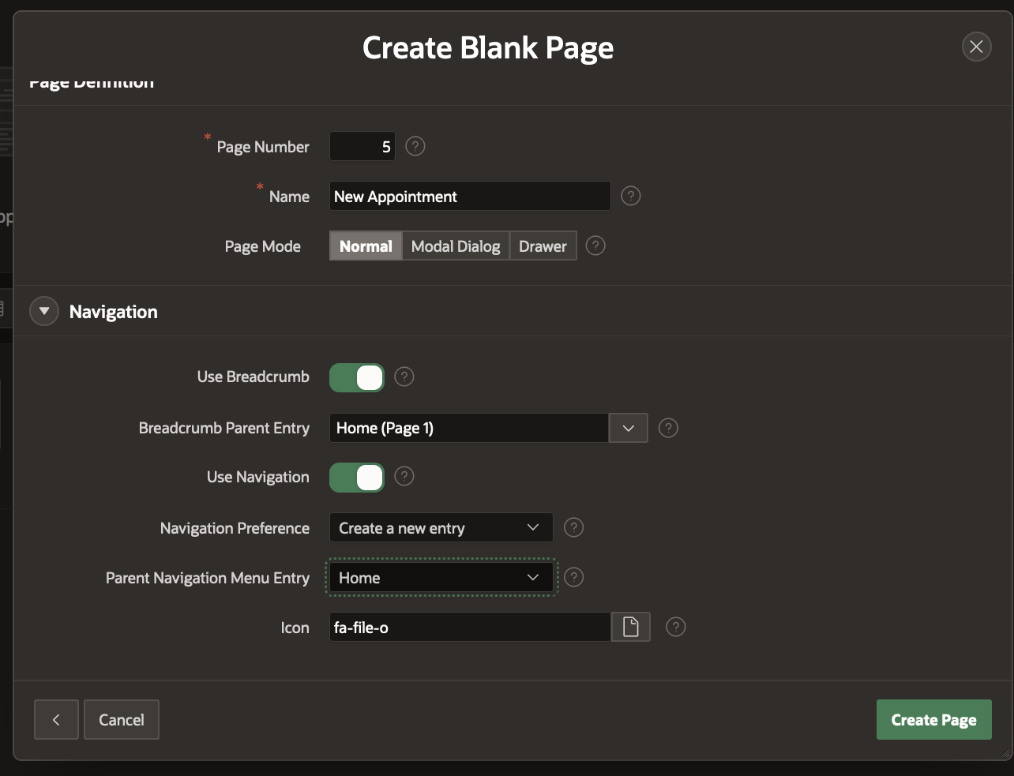Open help for Name field

[x=630, y=196]
